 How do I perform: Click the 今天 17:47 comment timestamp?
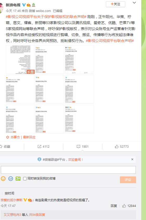[8, 206]
